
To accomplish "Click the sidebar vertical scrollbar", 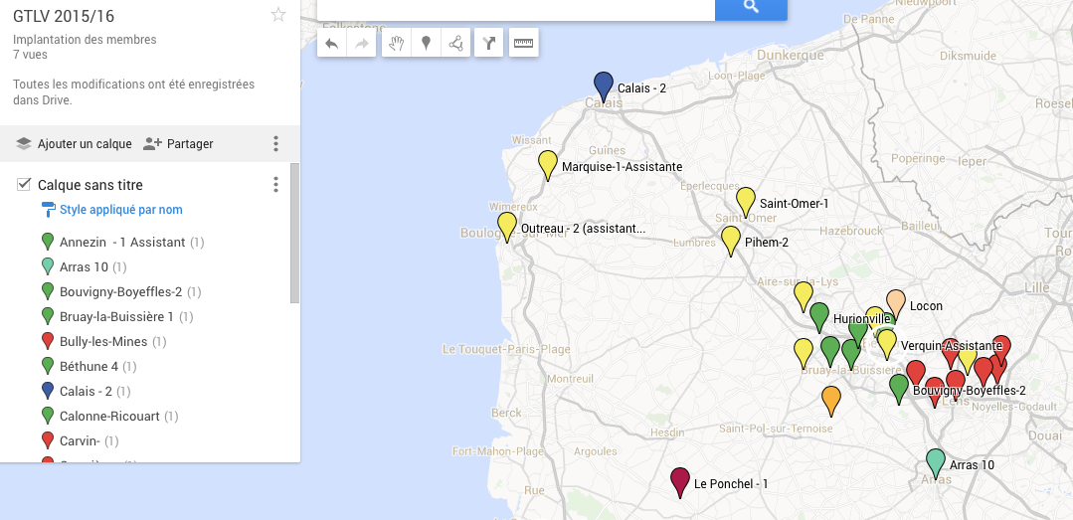I will [294, 234].
